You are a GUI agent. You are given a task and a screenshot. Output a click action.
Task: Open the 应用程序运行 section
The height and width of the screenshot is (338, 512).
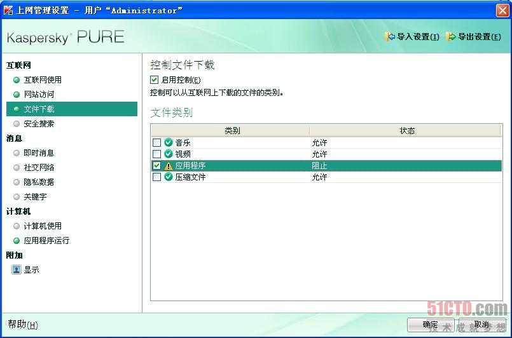tap(46, 241)
